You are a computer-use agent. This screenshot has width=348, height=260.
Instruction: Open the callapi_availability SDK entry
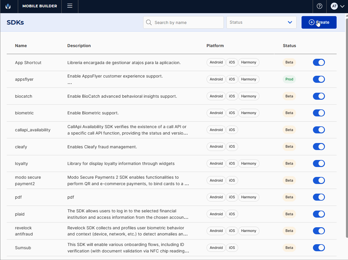click(33, 130)
